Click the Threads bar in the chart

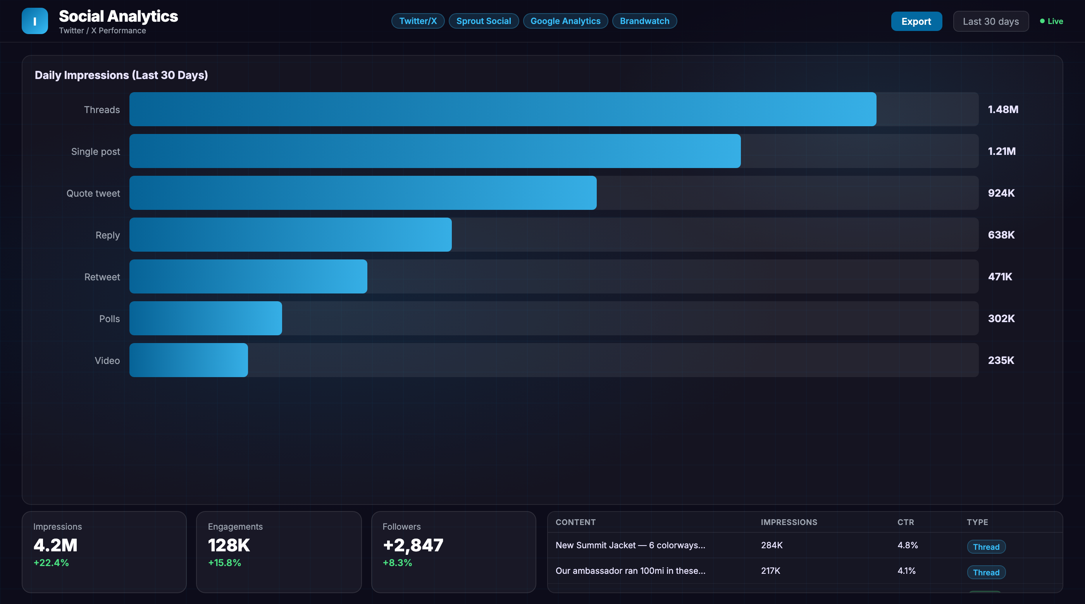(503, 110)
